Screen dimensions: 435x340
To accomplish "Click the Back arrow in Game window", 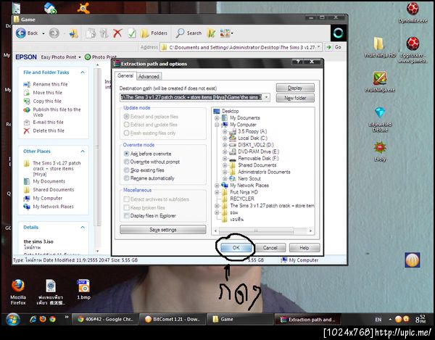I will [x=21, y=33].
